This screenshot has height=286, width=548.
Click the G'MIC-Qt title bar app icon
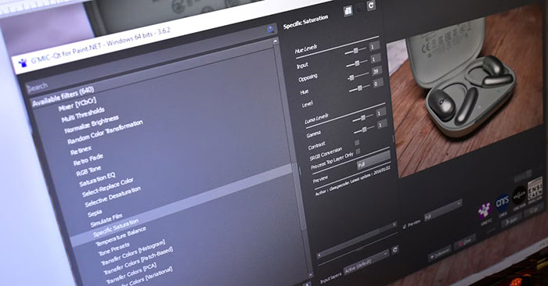23,63
